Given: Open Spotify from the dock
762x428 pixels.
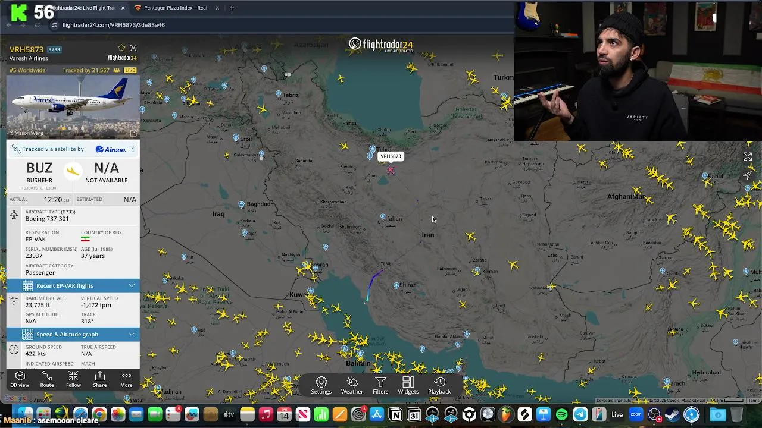Looking at the screenshot, I should (561, 414).
